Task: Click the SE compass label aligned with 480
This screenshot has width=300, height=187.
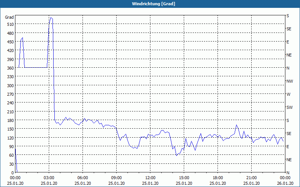Action: (289, 29)
